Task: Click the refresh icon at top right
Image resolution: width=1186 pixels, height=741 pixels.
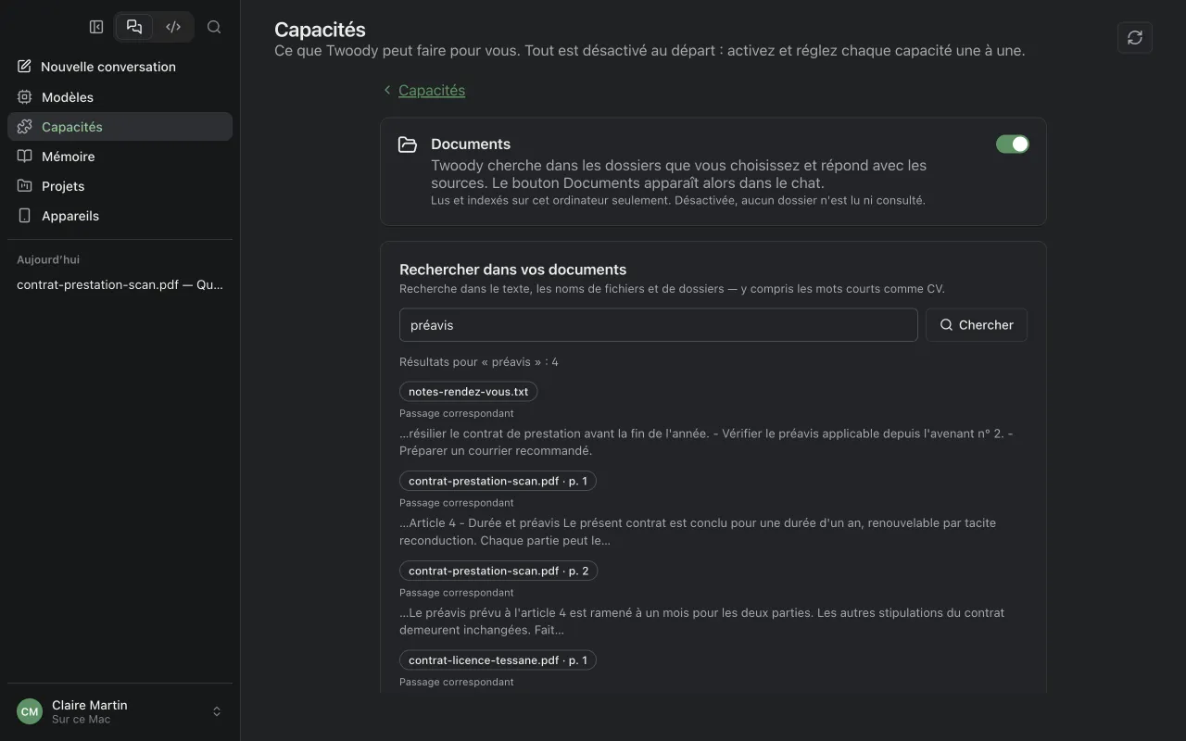Action: coord(1135,37)
